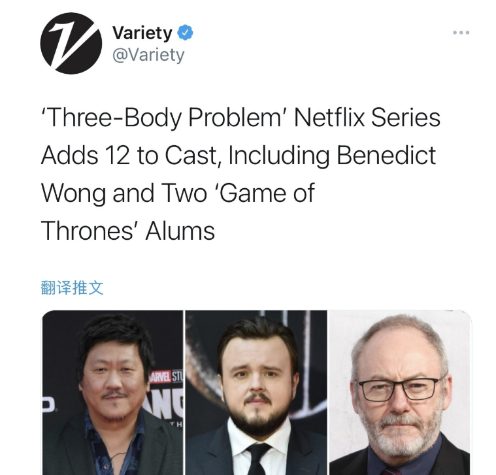This screenshot has width=496, height=475.
Task: Click black necktie in the middle photo
Action: pyautogui.click(x=257, y=459)
